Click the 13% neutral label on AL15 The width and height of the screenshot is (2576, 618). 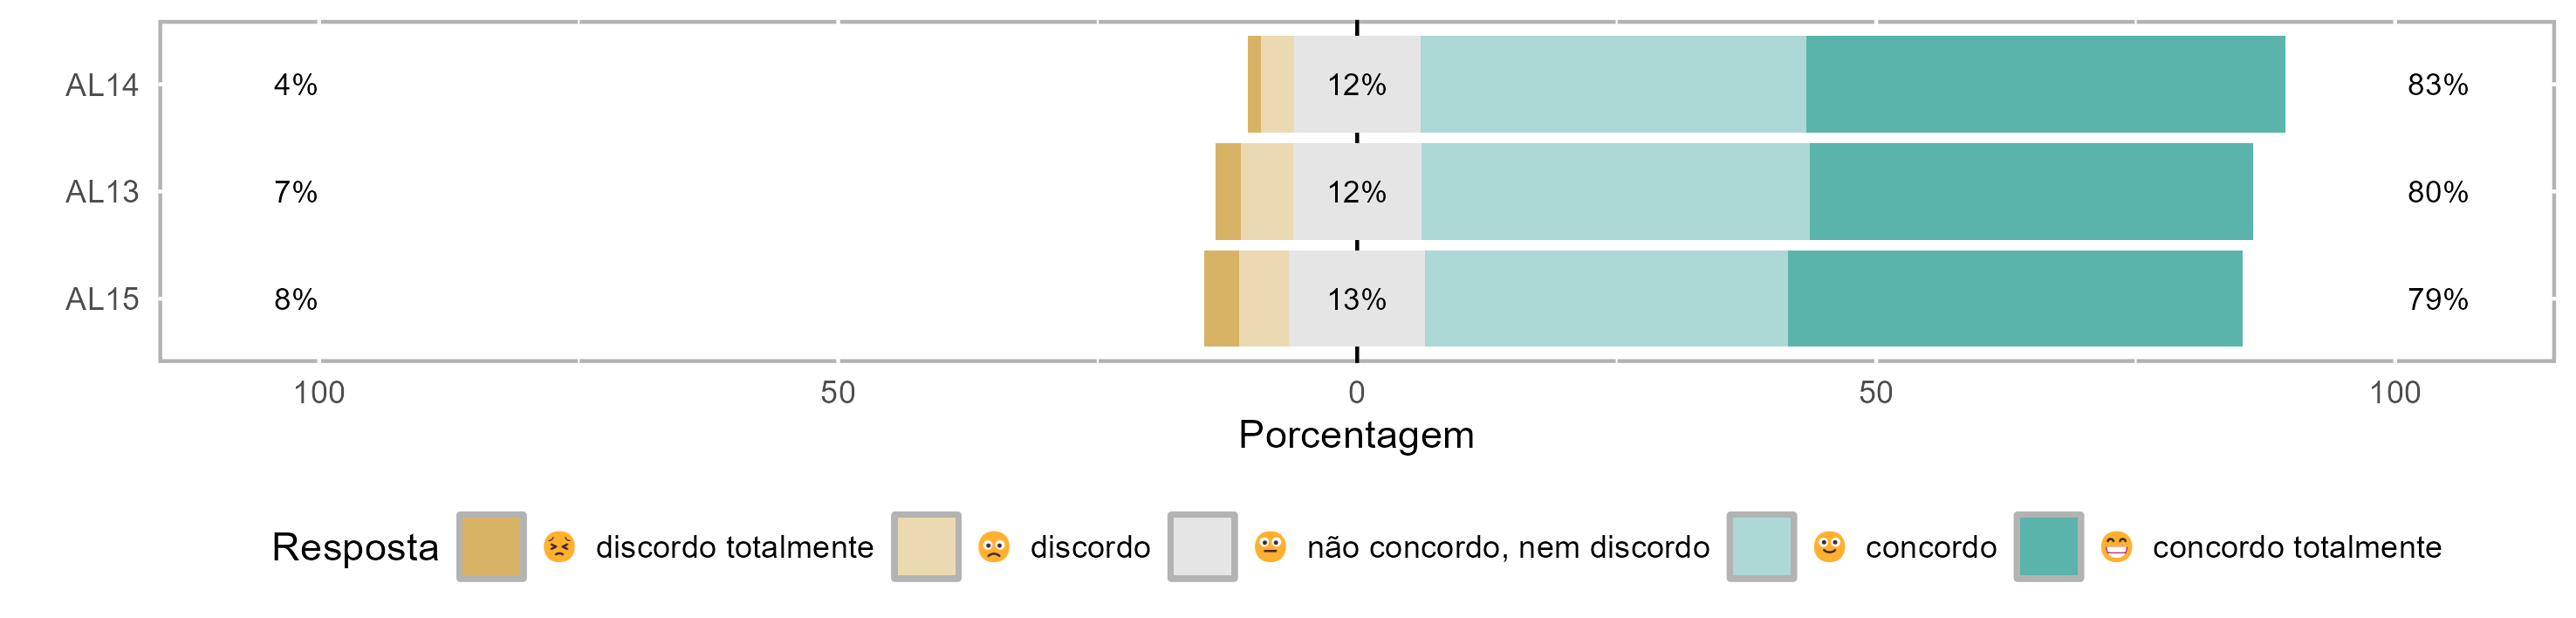1356,299
